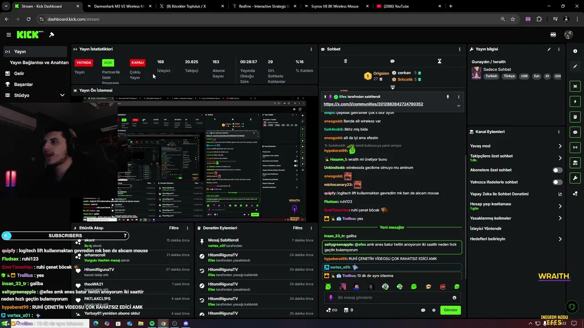The image size is (584, 328).
Task: Toggle Yalnızca ifadelerle sohbet switch
Action: 558,182
